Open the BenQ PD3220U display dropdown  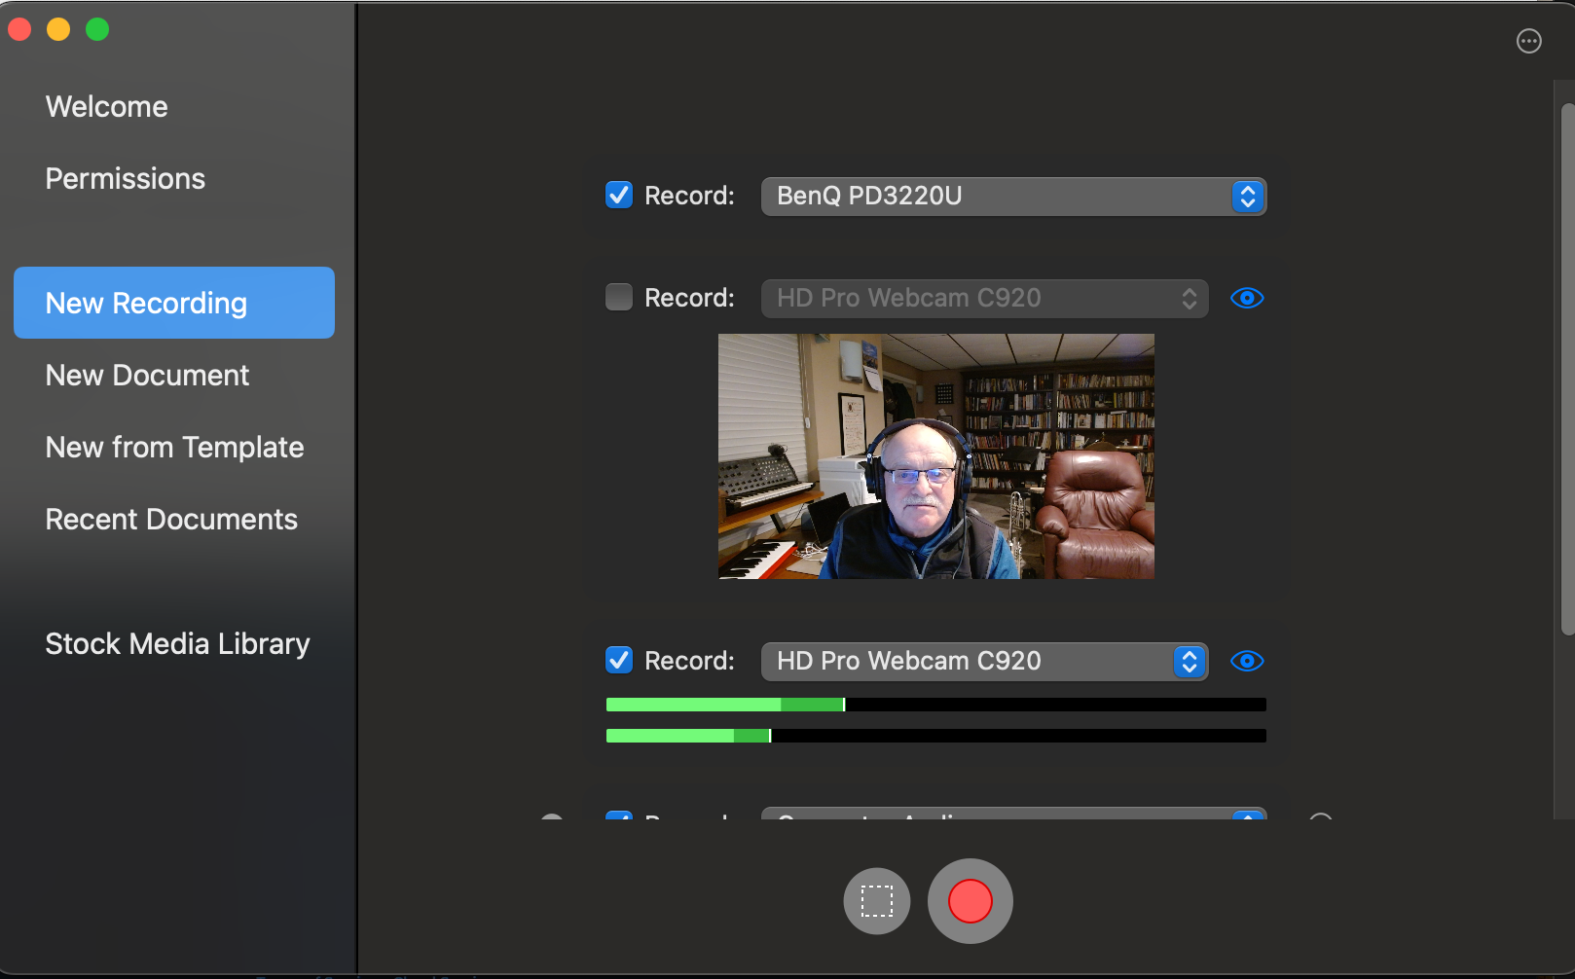(x=1012, y=197)
